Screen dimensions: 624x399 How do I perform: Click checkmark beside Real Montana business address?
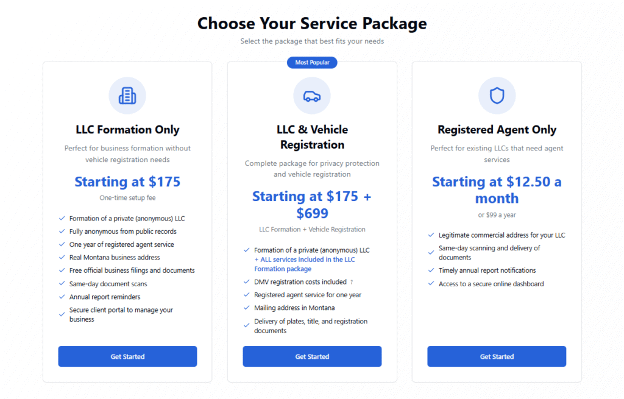(x=62, y=258)
